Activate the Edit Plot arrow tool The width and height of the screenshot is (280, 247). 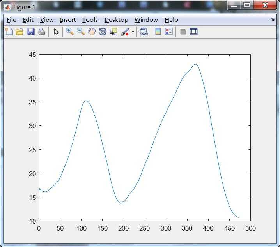(56, 32)
